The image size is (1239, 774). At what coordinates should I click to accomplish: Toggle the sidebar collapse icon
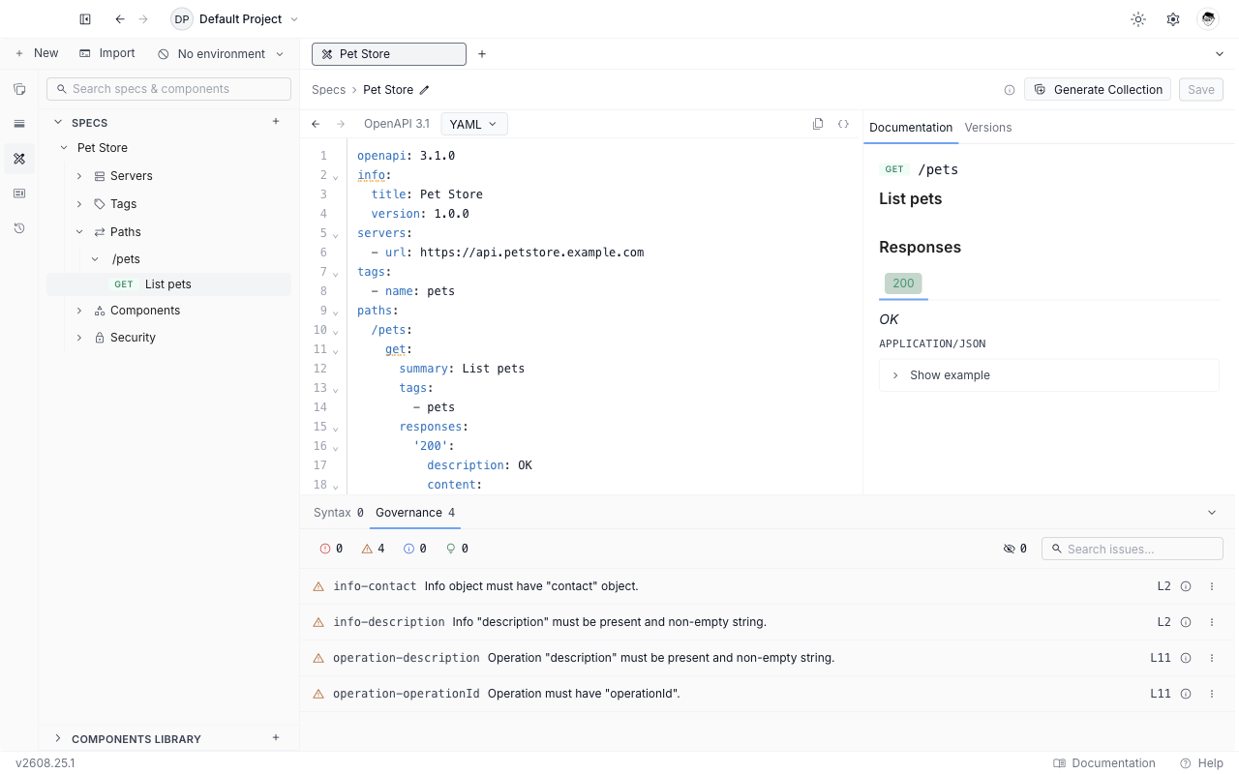pyautogui.click(x=85, y=19)
